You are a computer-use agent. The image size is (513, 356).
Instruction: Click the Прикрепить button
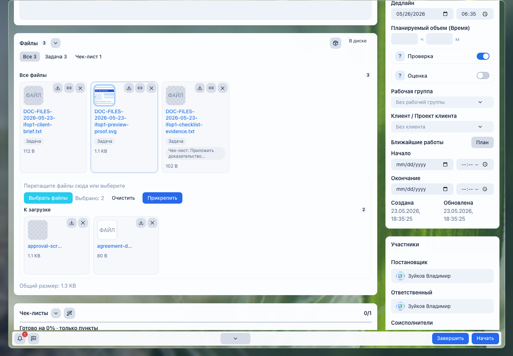pos(162,198)
